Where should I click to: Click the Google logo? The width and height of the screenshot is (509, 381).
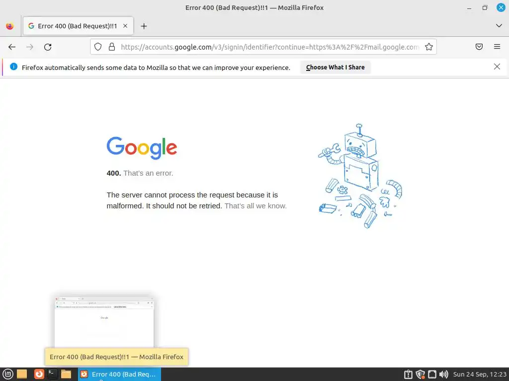(142, 148)
